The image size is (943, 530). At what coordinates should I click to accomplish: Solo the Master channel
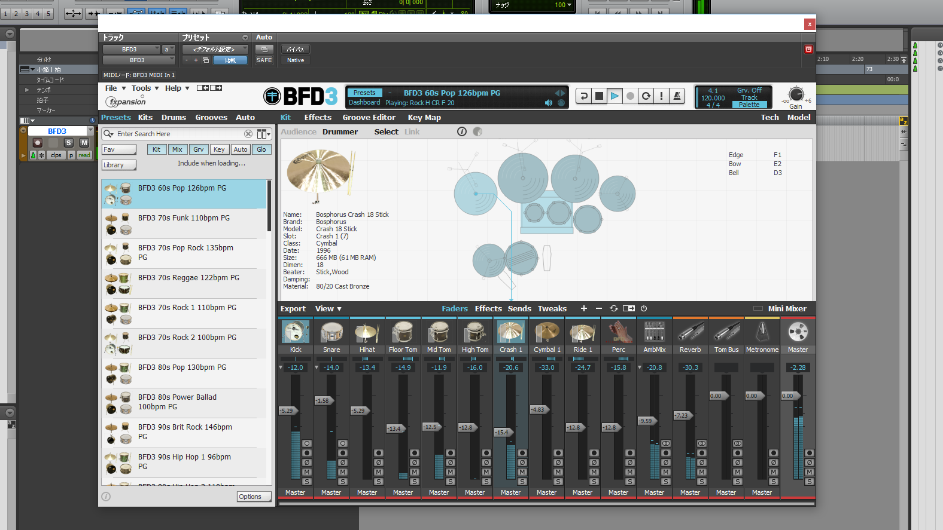coord(810,482)
